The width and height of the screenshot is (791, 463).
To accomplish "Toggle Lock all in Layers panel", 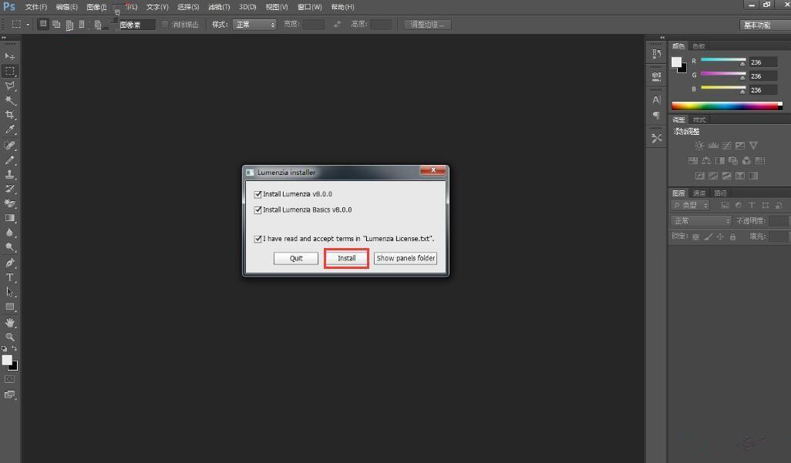I will click(732, 237).
